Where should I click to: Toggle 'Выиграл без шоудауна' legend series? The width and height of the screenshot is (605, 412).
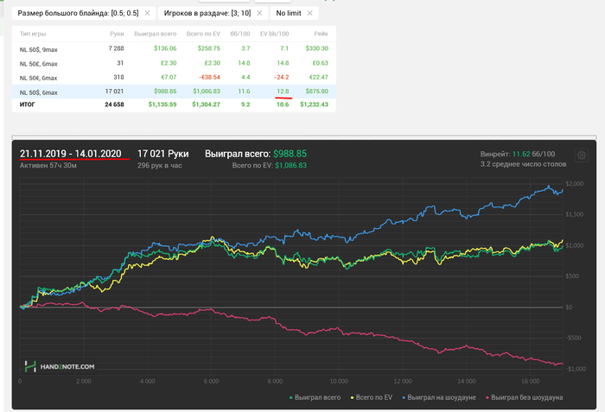tap(524, 397)
